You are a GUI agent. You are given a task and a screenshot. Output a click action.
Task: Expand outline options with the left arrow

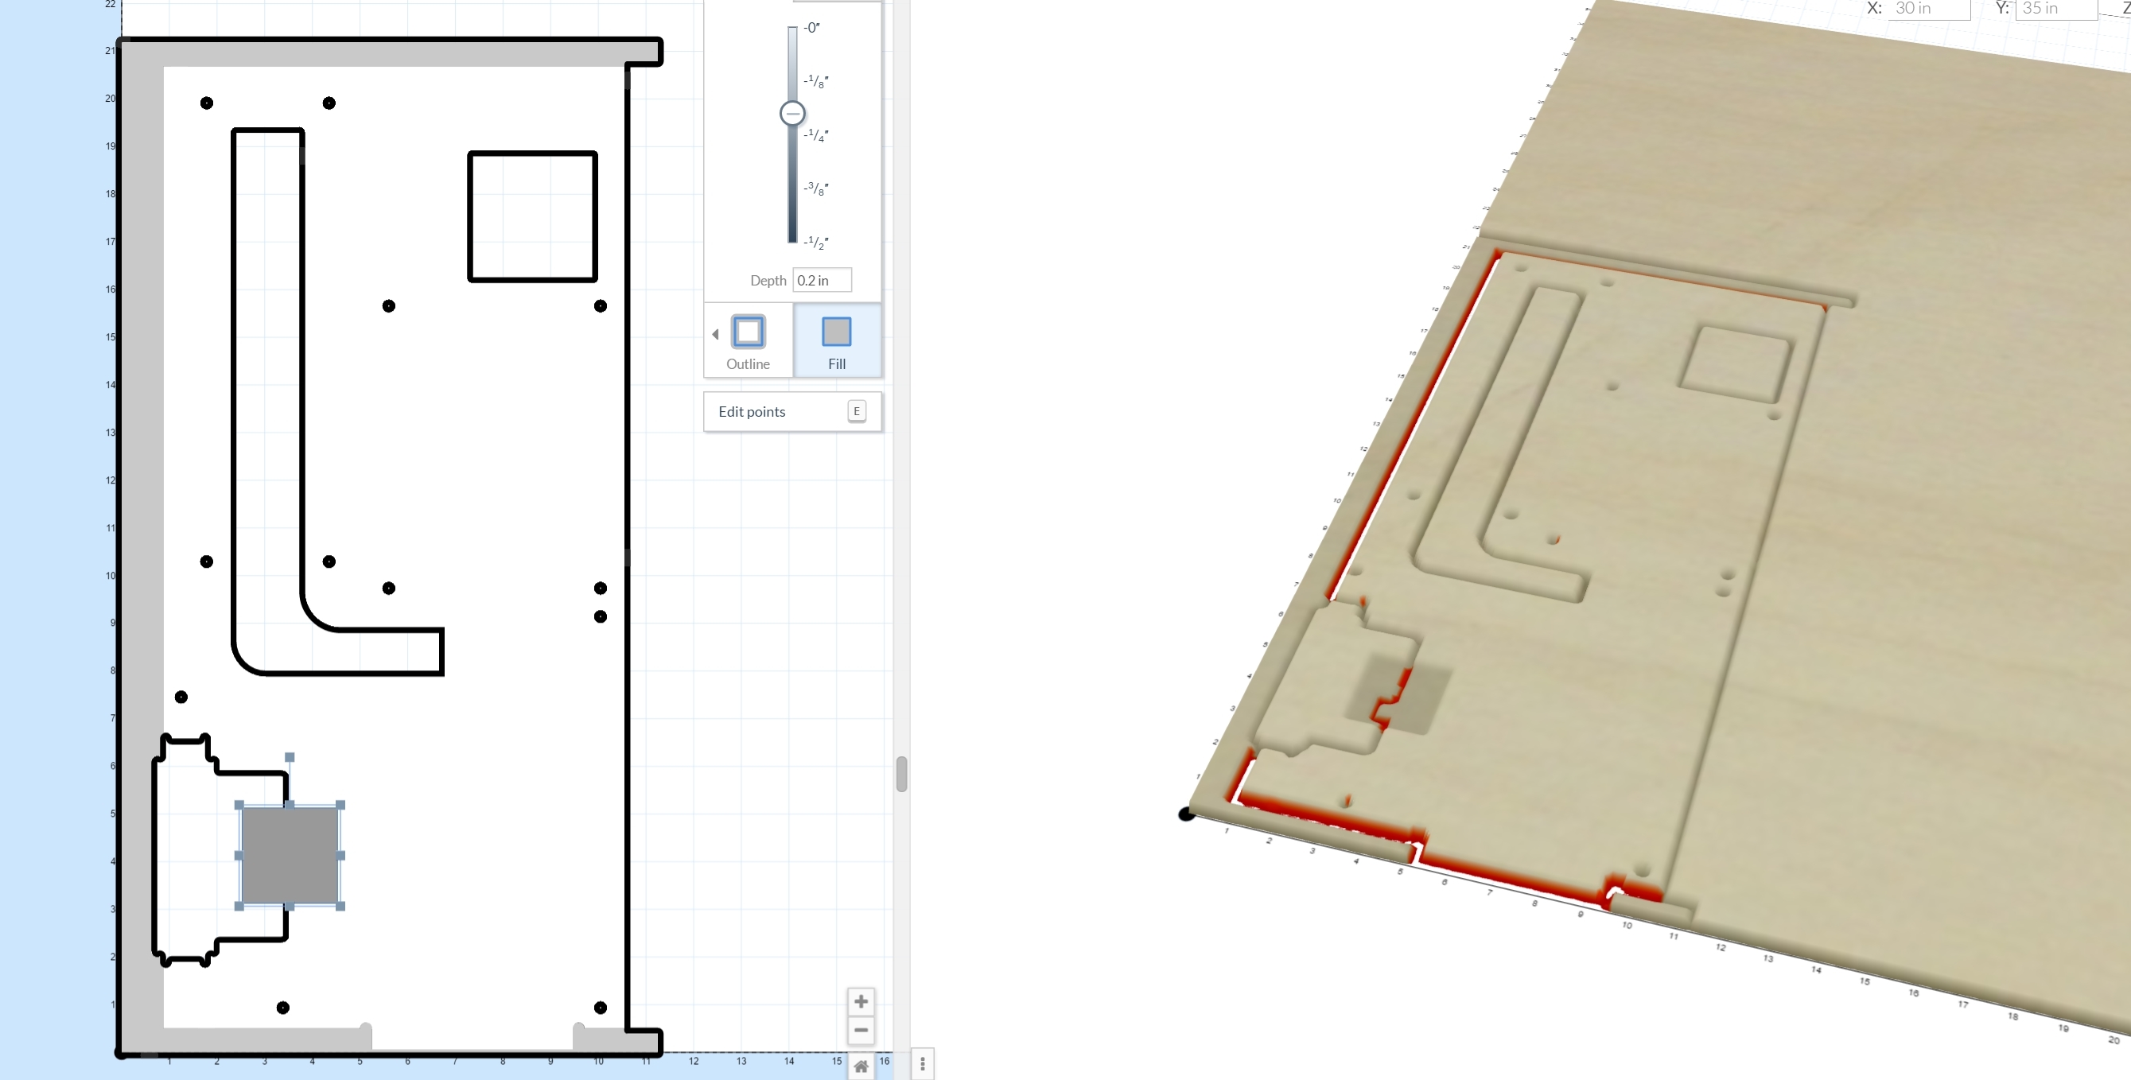point(716,334)
